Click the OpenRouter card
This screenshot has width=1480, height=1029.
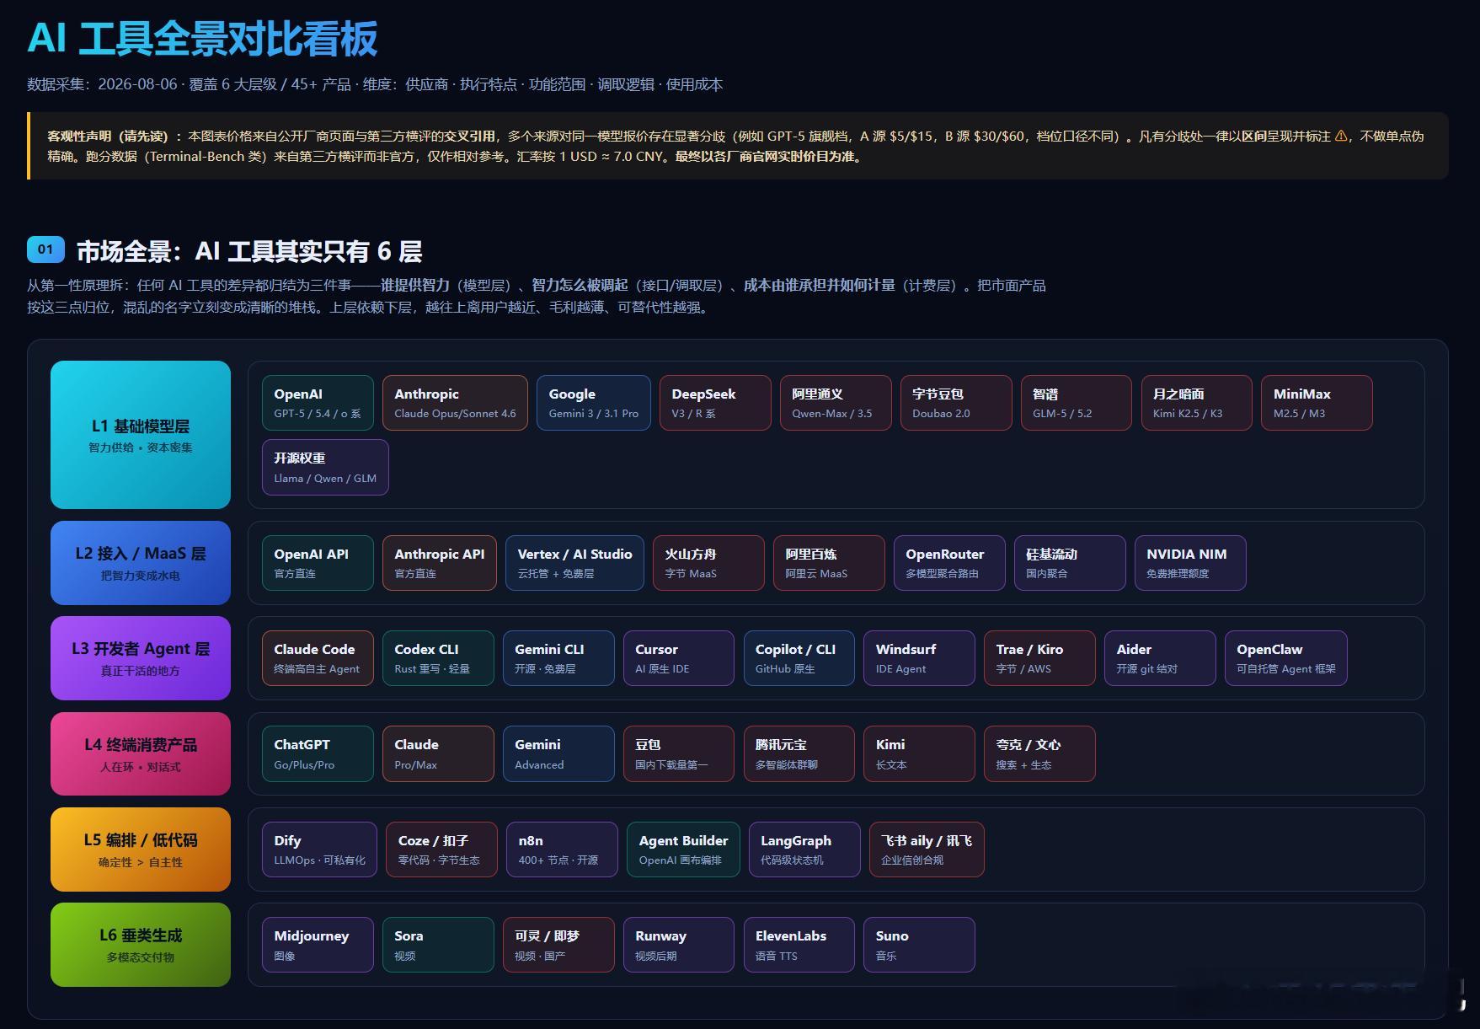(949, 563)
